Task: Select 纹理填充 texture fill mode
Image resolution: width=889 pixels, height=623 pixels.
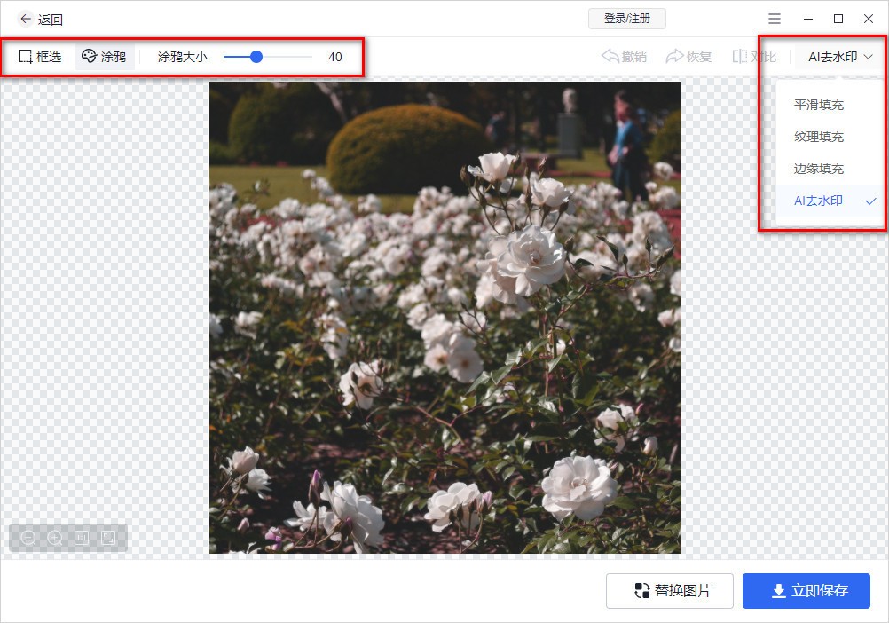Action: (818, 137)
